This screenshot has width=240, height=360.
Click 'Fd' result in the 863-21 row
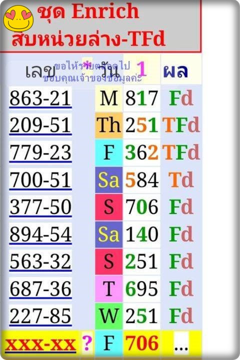pos(181,98)
